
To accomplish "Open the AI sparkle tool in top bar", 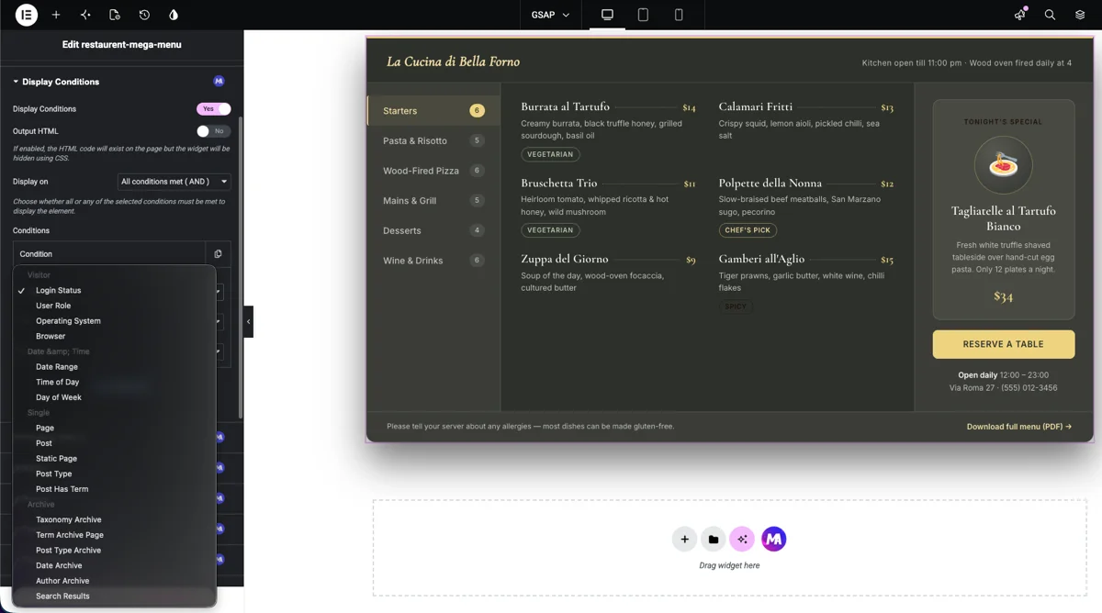I will (x=85, y=15).
